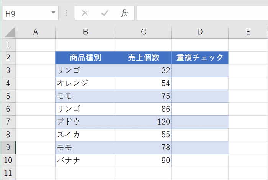Click the cell containing 90
This screenshot has width=268, height=180.
pos(144,161)
